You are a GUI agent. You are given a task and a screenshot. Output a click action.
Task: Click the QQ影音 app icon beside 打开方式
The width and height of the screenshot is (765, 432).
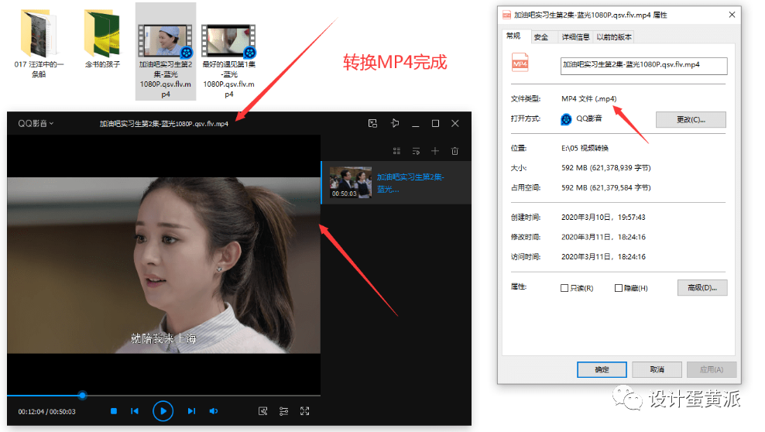pos(566,119)
